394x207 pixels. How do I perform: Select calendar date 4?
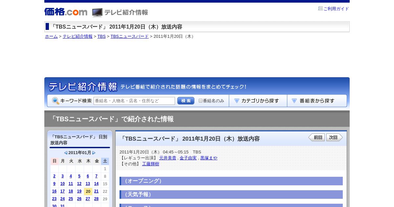(x=71, y=176)
